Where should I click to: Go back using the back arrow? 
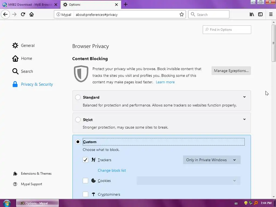5,14
